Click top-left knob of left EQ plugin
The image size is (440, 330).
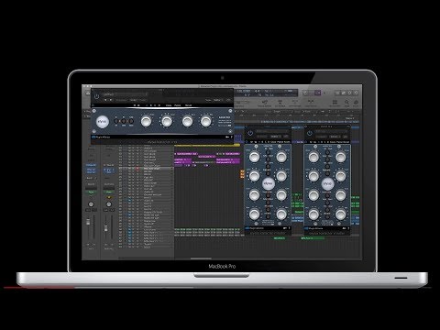(254, 157)
